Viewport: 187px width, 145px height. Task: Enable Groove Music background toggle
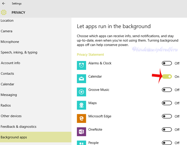coord(167,90)
